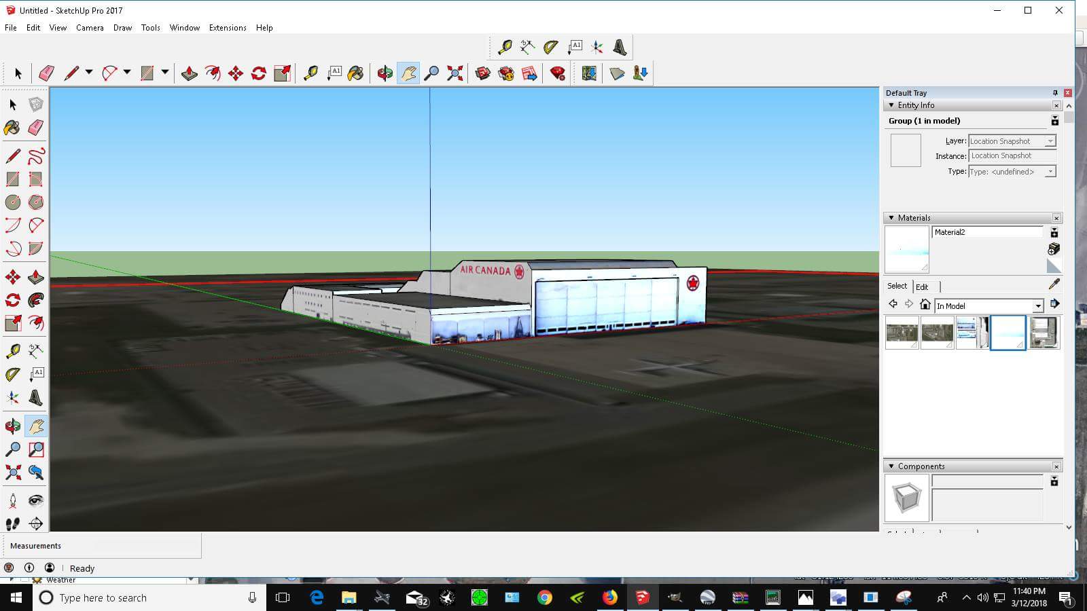1087x611 pixels.
Task: Switch to the Edit tab in Materials
Action: click(921, 286)
